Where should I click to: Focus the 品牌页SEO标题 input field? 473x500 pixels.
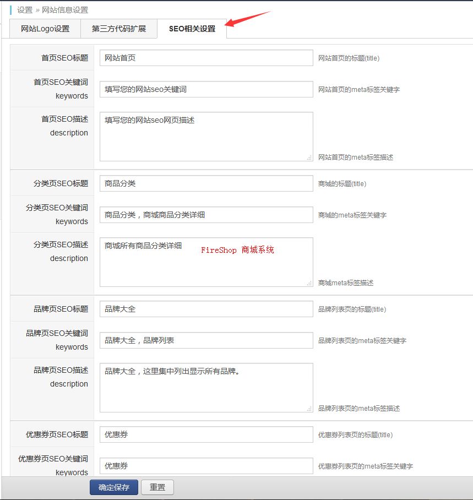206,309
